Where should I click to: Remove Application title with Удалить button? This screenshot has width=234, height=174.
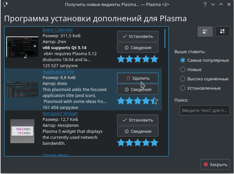click(x=138, y=78)
